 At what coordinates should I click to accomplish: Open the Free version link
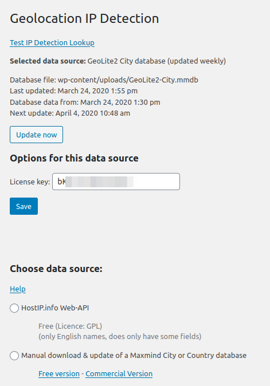(59, 374)
